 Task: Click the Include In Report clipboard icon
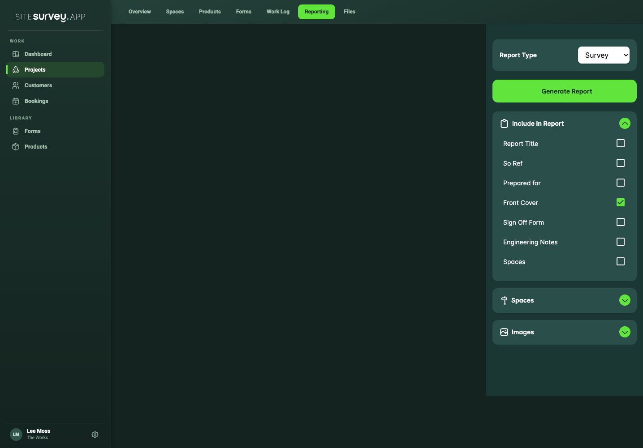[504, 124]
